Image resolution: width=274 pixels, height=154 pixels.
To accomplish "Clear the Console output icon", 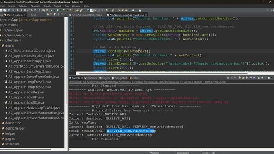I will tap(240, 78).
